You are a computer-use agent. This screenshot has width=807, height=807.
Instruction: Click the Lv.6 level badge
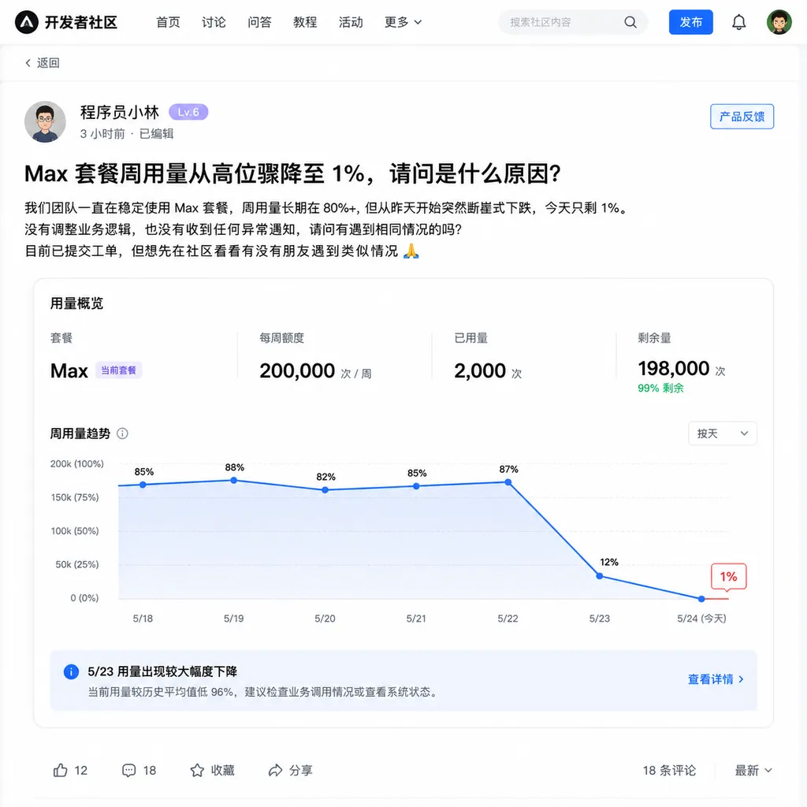click(188, 112)
